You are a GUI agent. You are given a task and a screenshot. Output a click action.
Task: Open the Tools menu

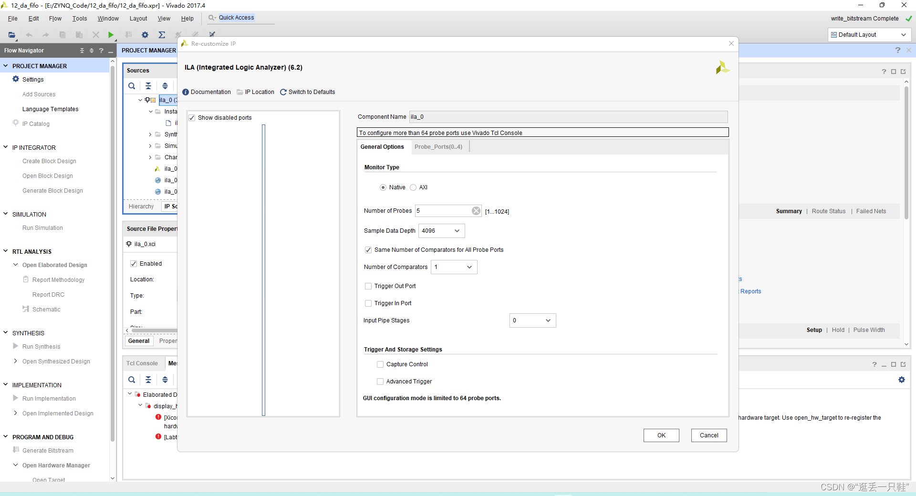(x=80, y=19)
